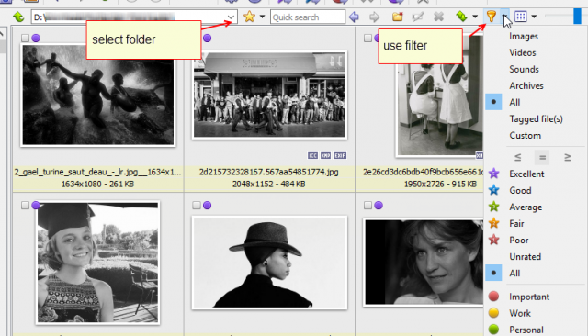Select the Custom filter entry
Viewport: 588px width, 336px height.
click(x=525, y=136)
